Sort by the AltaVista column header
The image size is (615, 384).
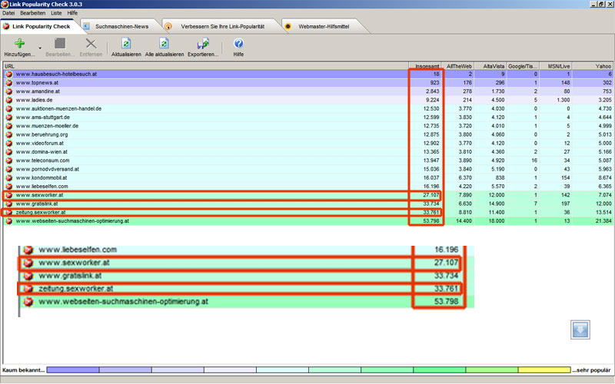click(x=490, y=66)
